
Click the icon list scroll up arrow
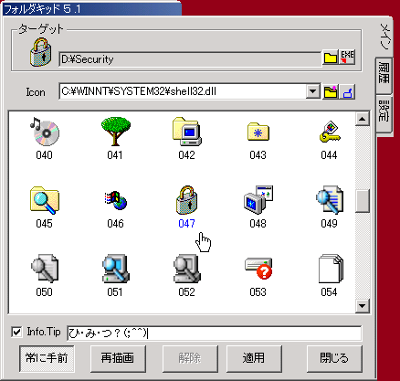tap(363, 119)
